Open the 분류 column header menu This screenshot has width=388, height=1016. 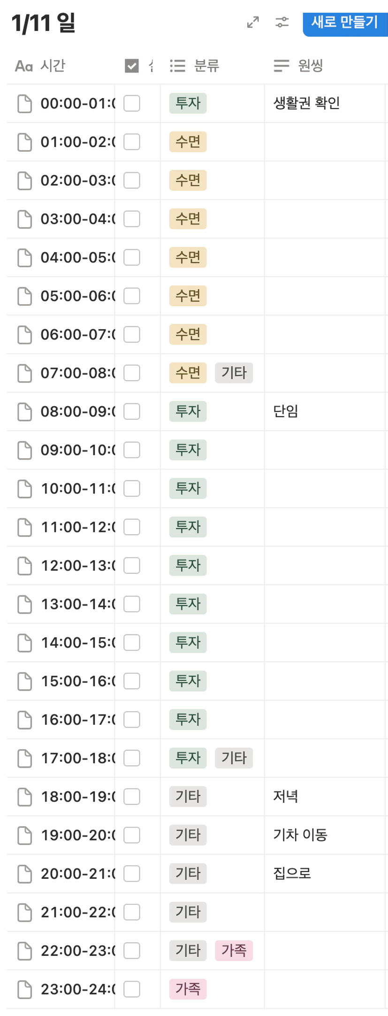tap(206, 66)
